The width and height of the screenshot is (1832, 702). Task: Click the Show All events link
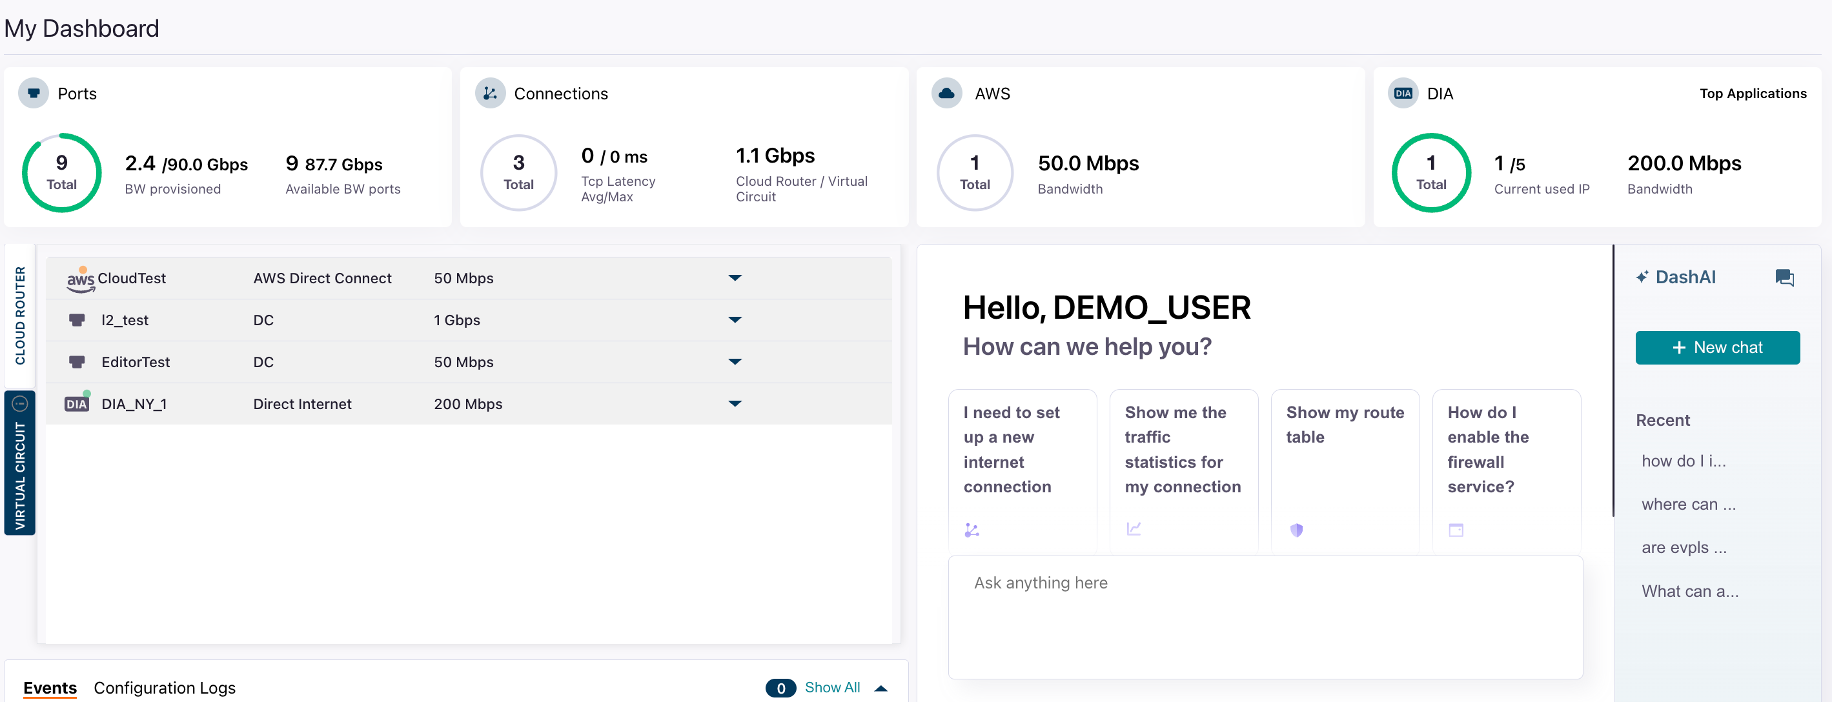(831, 687)
